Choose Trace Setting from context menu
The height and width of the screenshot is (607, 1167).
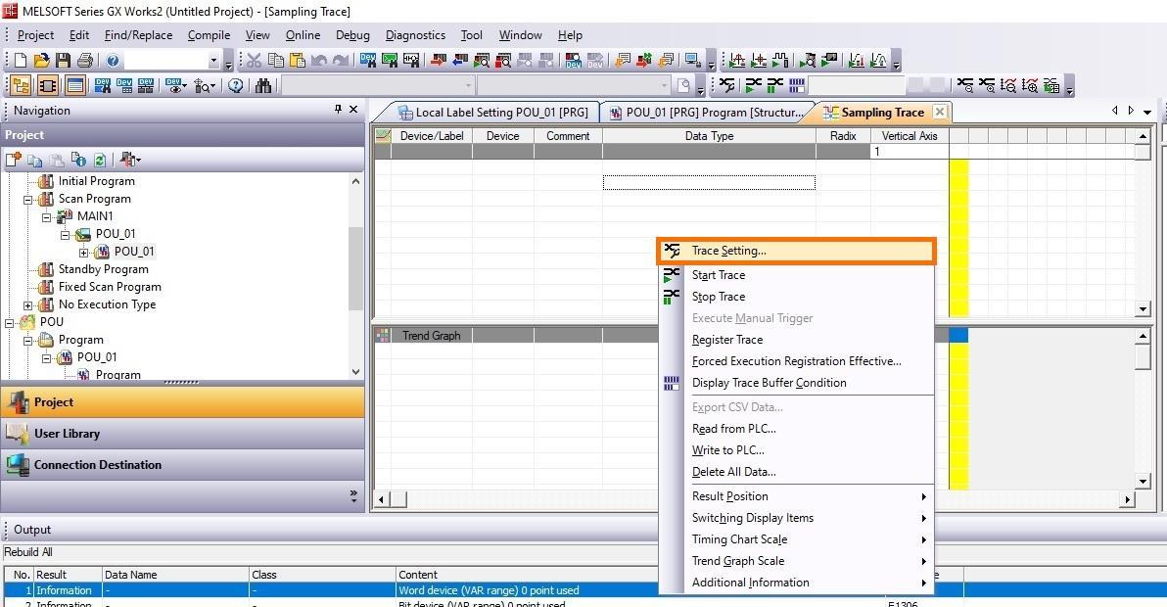[x=796, y=251]
